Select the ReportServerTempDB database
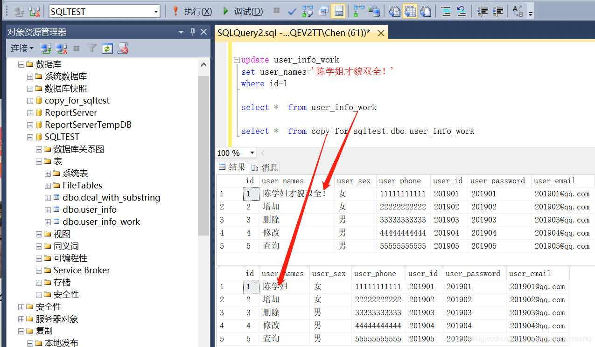Screen dimensions: 595x347 (x=88, y=125)
